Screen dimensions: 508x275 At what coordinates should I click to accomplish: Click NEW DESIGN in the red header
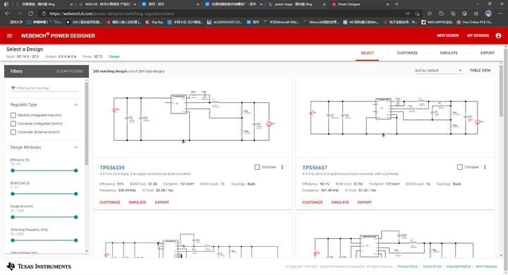[x=448, y=36]
